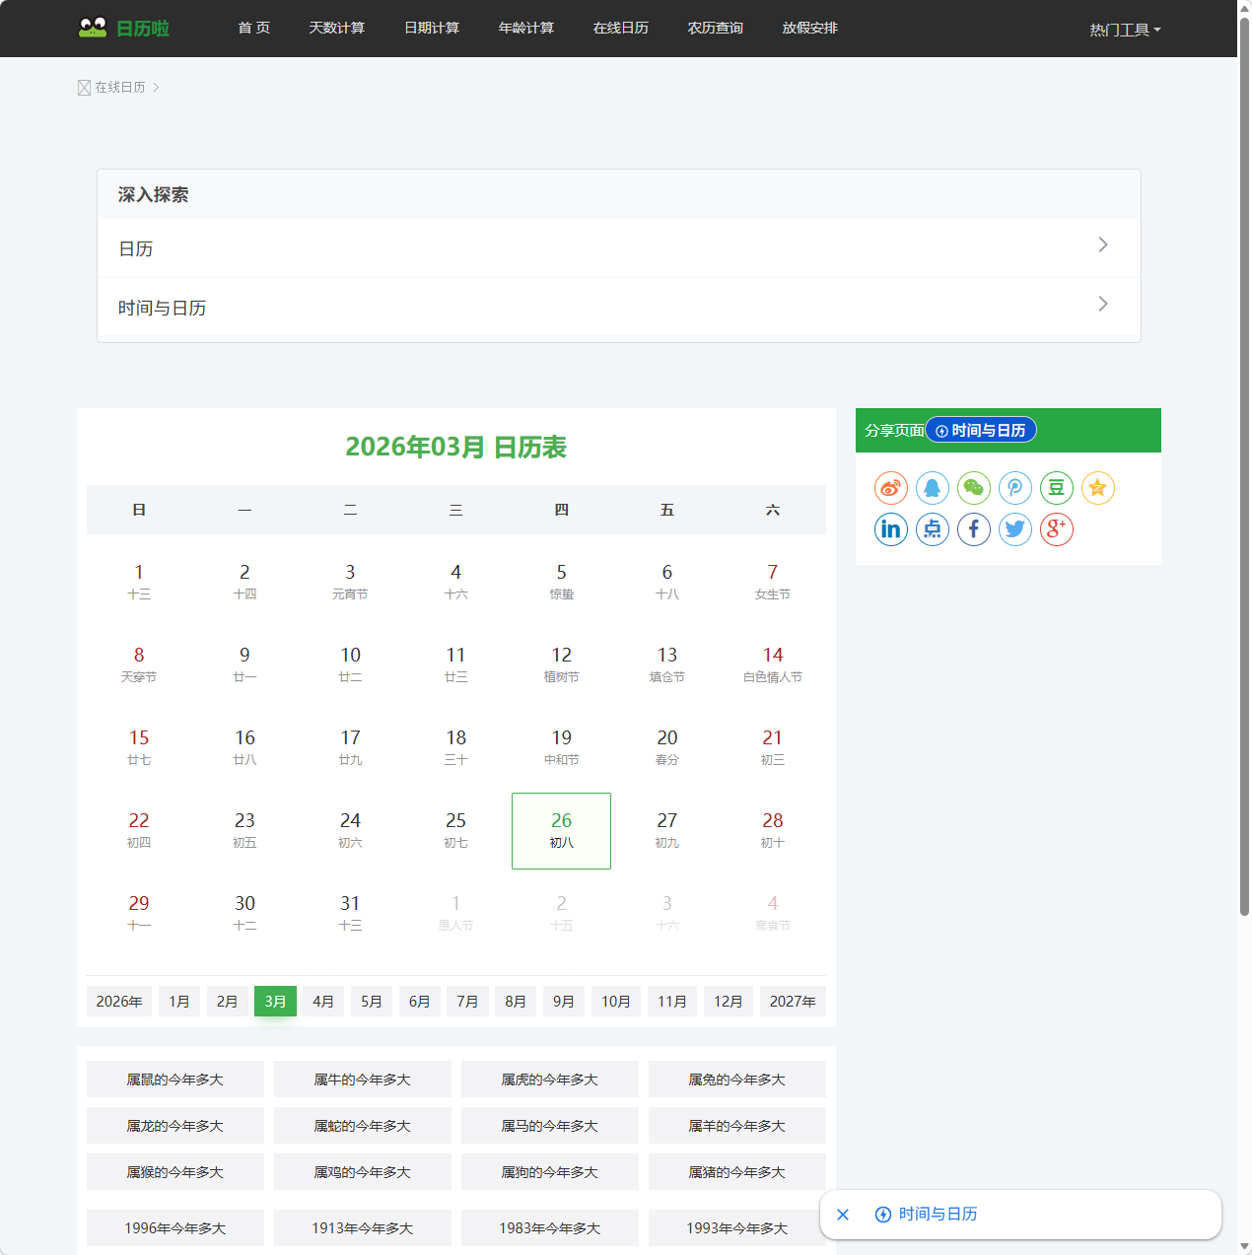Click the Google Plus share icon

coord(1056,529)
